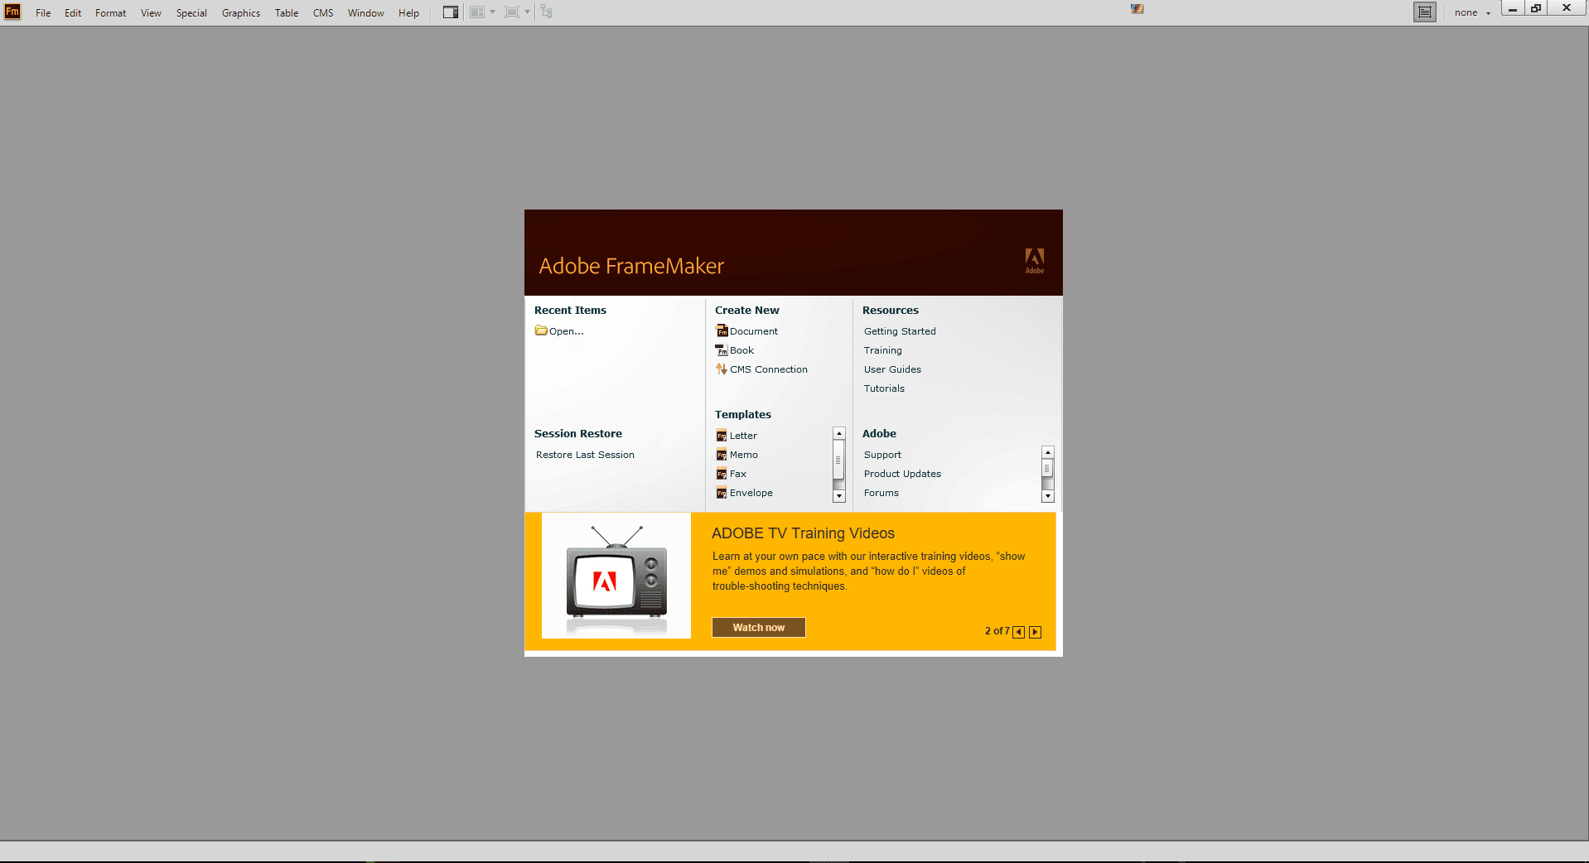This screenshot has height=863, width=1589.
Task: Click the Open... folder icon
Action: 541,330
